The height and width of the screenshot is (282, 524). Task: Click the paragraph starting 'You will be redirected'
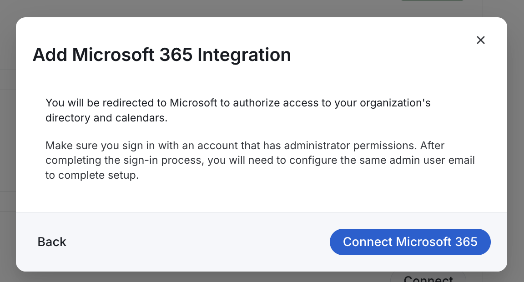(238, 110)
